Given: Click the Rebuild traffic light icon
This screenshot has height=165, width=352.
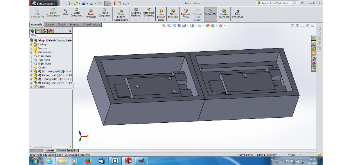Looking at the screenshot, I should [x=114, y=4].
